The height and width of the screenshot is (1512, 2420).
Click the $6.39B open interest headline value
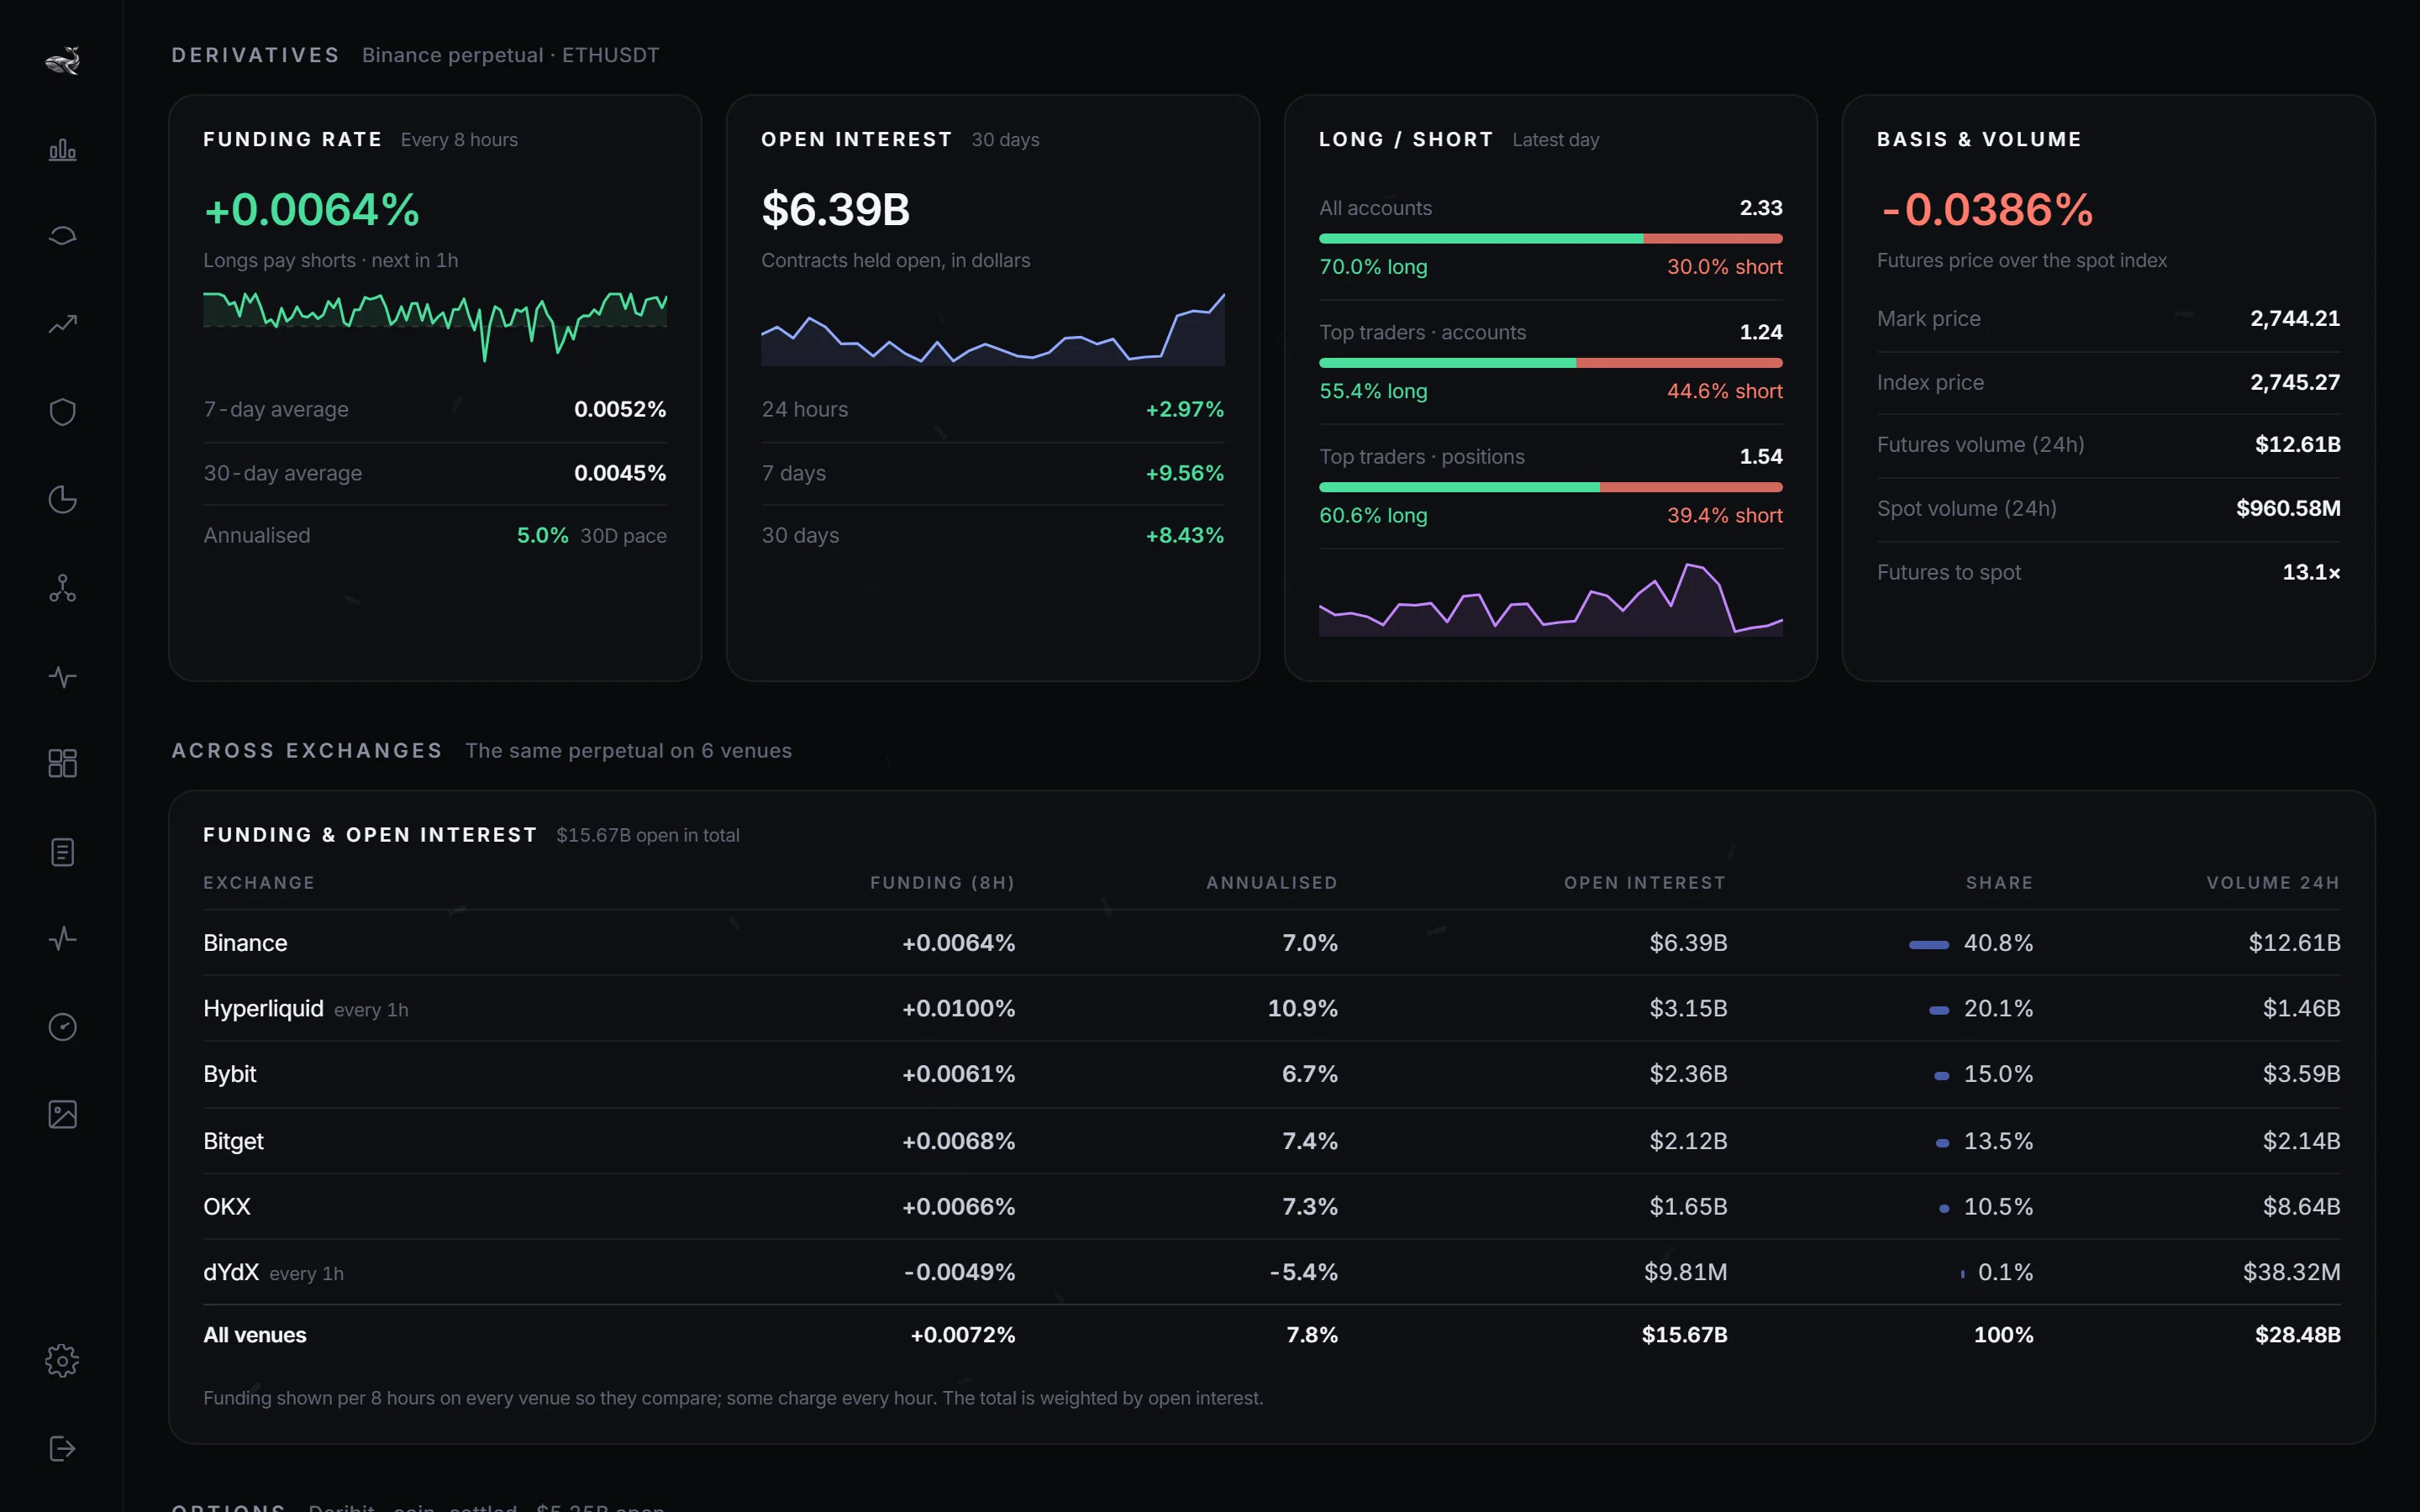(x=835, y=210)
